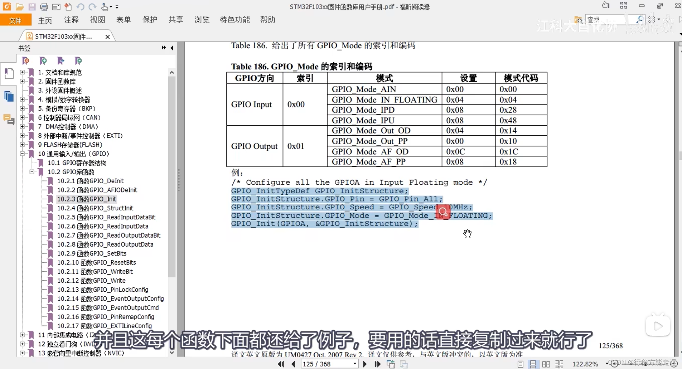Switch to the 表单 ribbon tab
Viewport: 682px width, 369px height.
124,20
